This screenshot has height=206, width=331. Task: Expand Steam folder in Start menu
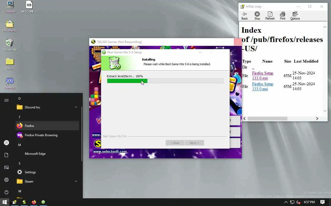click(47, 181)
